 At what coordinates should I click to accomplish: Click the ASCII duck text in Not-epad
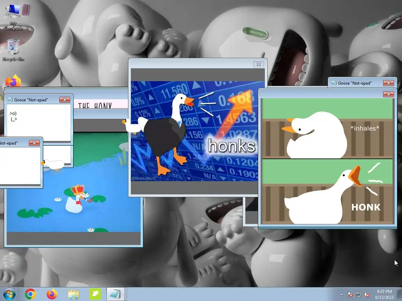13,116
